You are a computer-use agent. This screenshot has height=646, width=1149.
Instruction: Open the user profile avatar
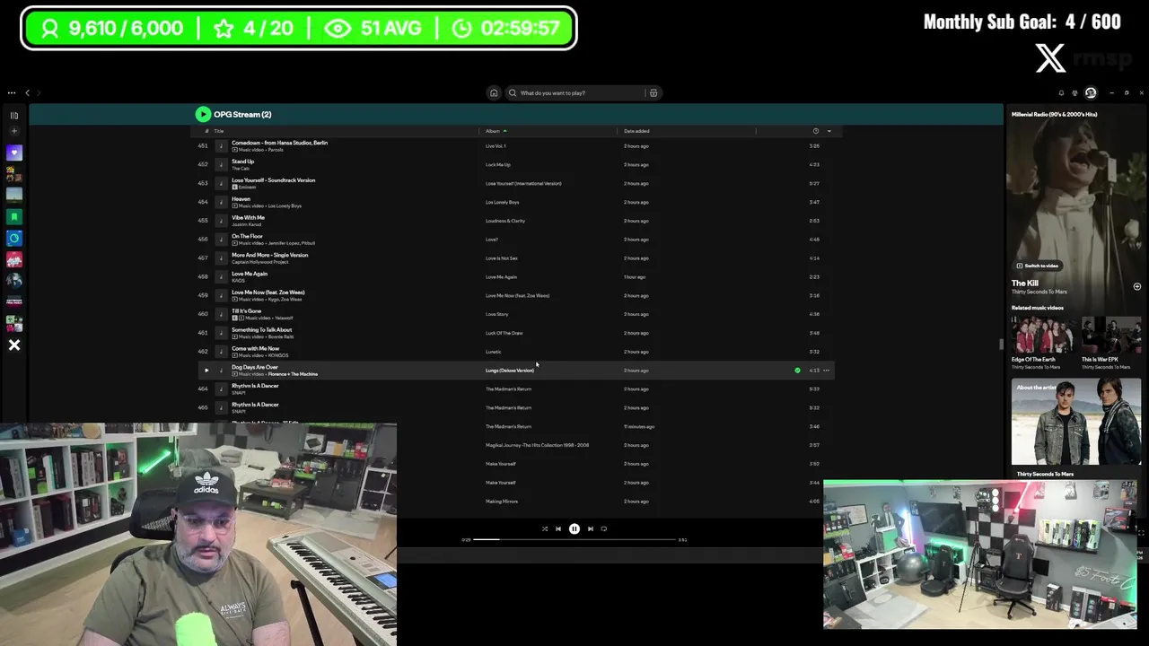pos(1091,92)
